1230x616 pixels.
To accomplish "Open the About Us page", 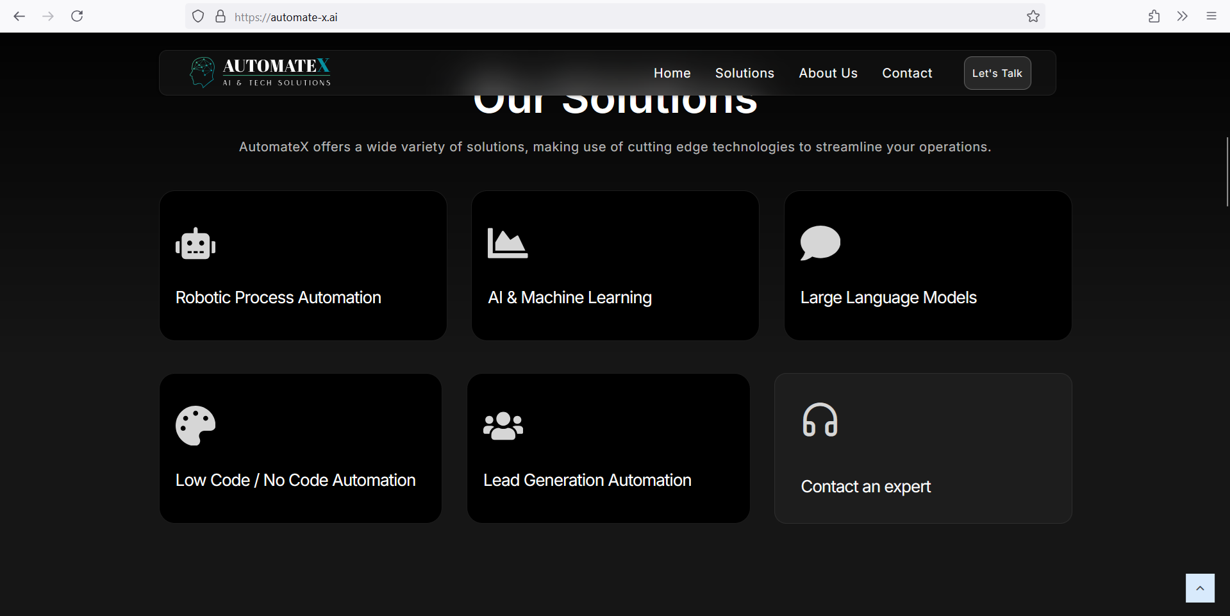I will pyautogui.click(x=827, y=73).
